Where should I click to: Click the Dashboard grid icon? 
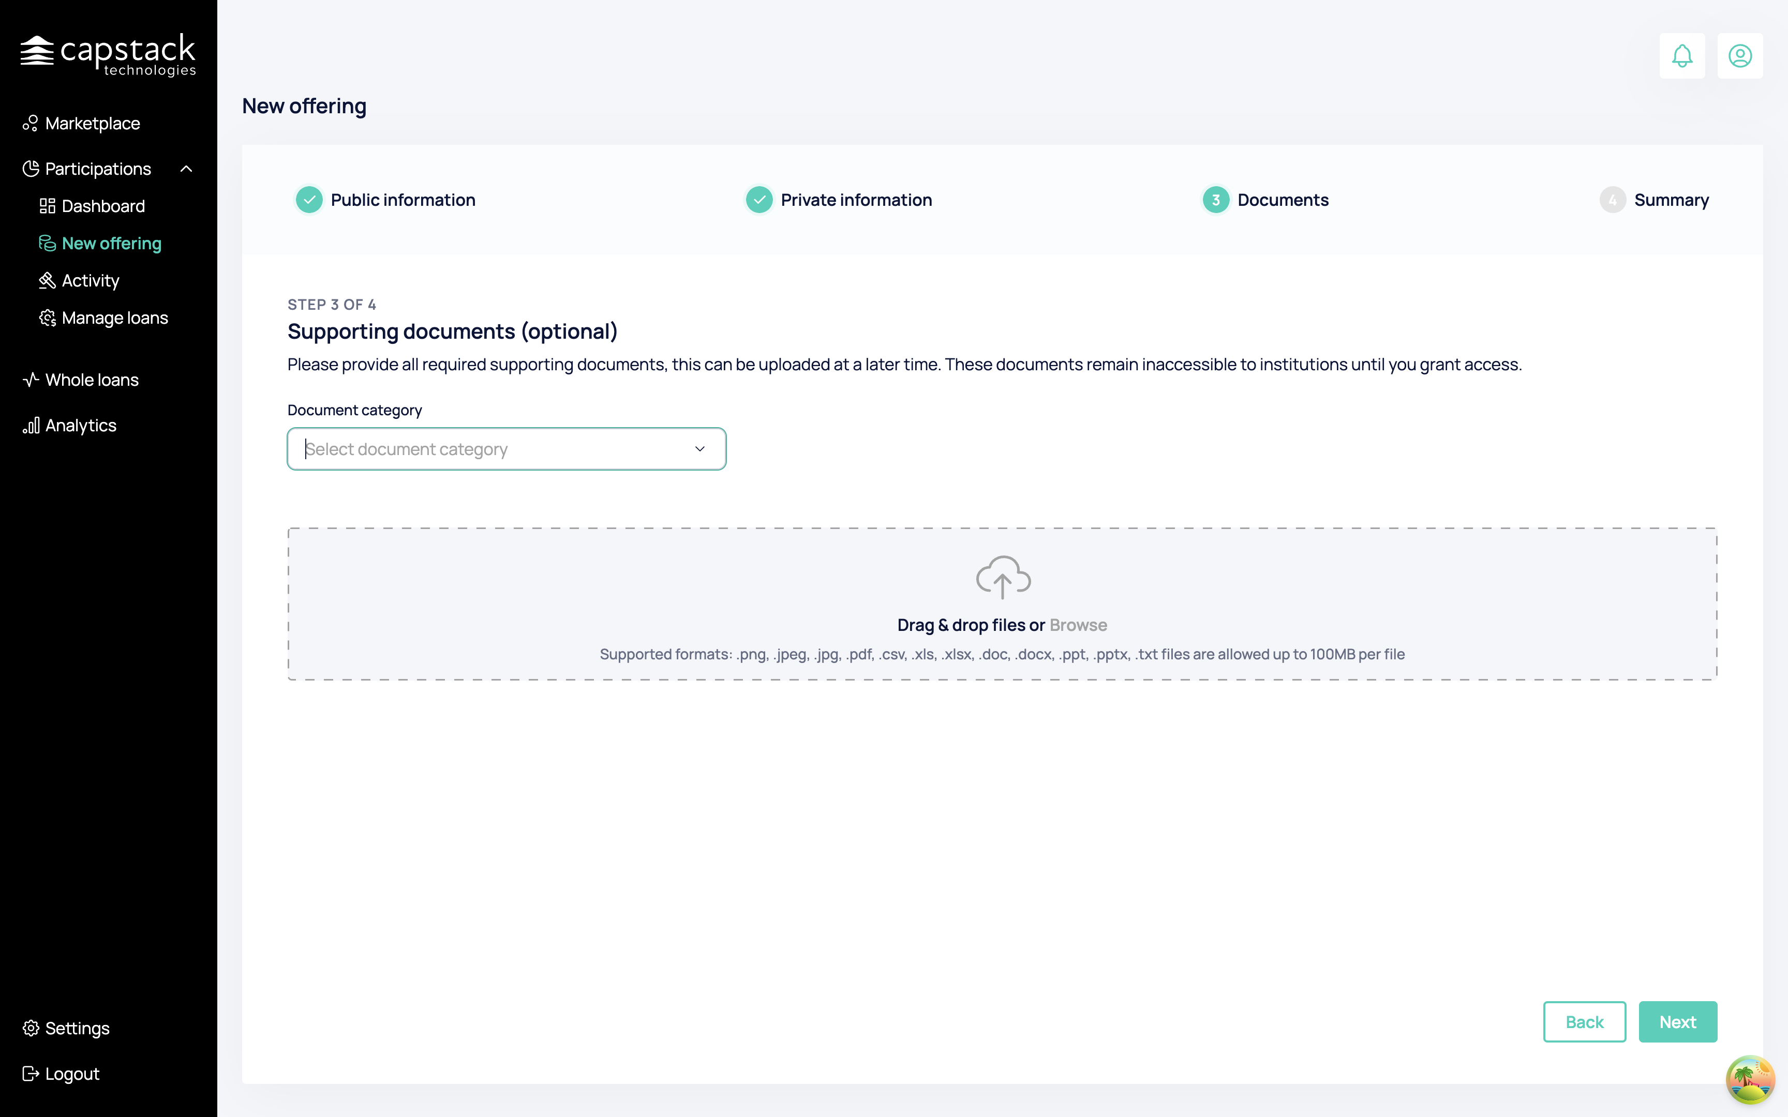[47, 206]
